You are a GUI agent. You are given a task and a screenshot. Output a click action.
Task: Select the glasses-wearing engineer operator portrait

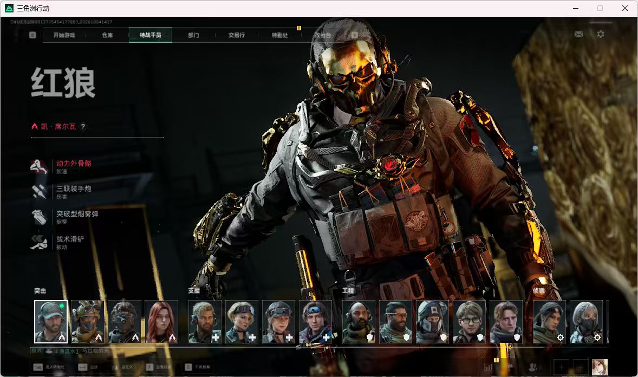point(469,322)
